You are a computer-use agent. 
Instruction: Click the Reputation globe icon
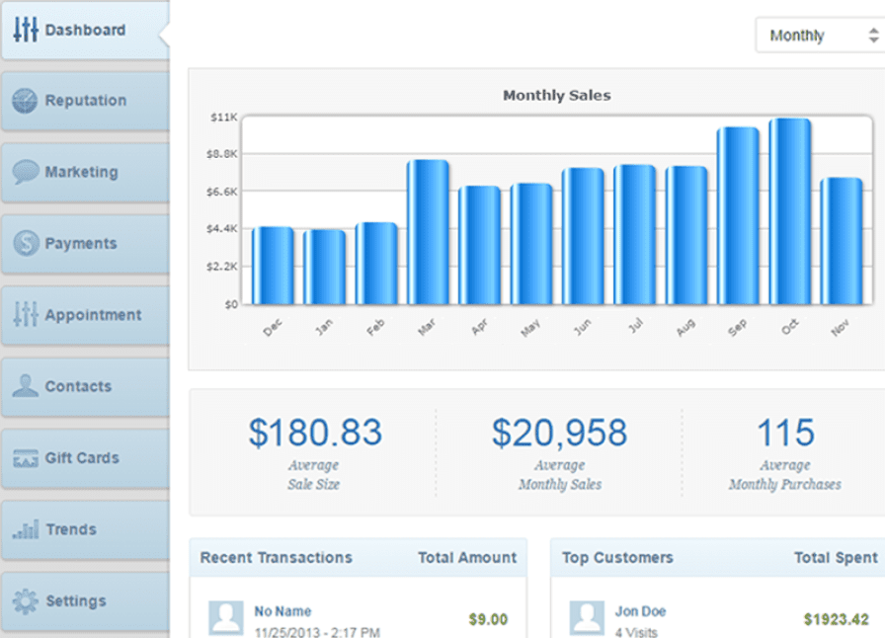(x=26, y=101)
